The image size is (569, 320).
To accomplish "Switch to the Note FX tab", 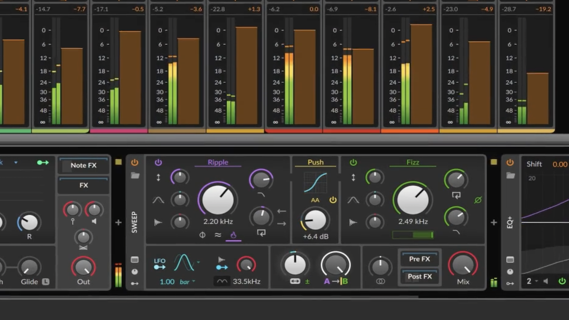I will pos(83,165).
